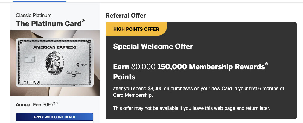Click the dagger footnote beside Annual Fee $695
The image size is (303, 123).
pyautogui.click(x=55, y=103)
